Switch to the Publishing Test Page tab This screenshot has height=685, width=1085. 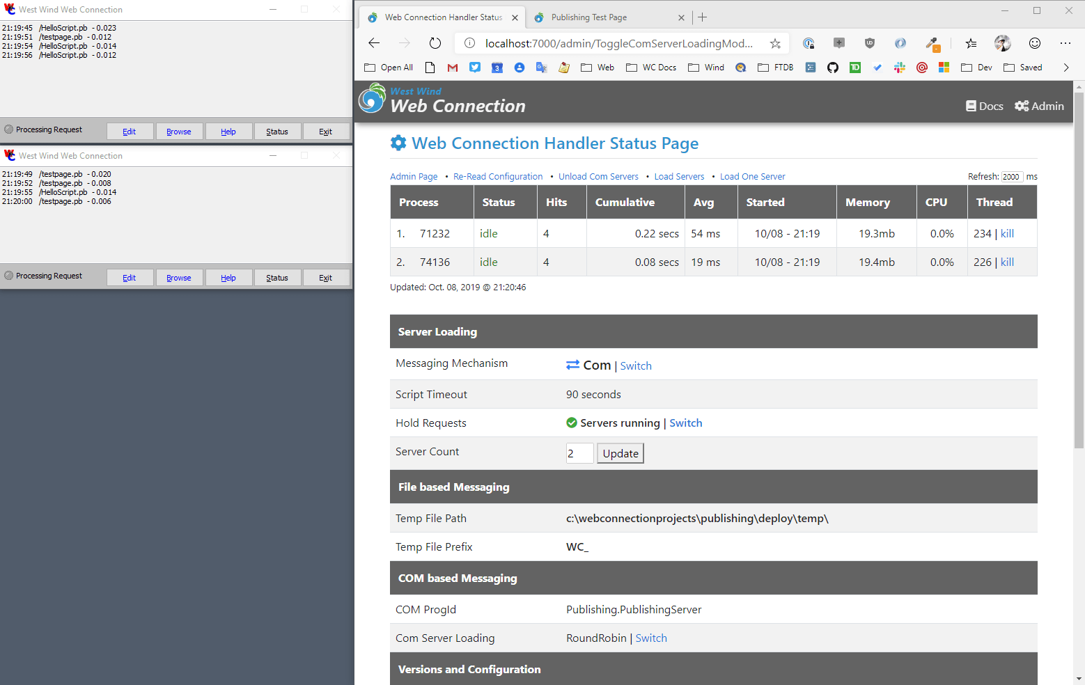[589, 17]
